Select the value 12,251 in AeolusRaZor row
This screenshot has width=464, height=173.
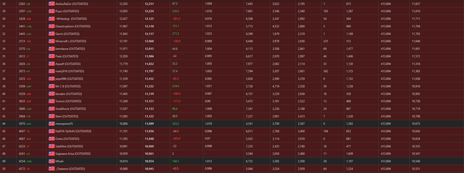[149, 3]
